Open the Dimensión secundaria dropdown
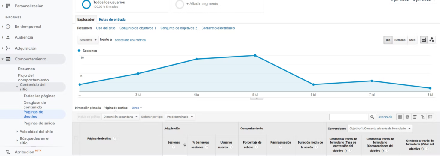The image size is (440, 156). click(121, 117)
